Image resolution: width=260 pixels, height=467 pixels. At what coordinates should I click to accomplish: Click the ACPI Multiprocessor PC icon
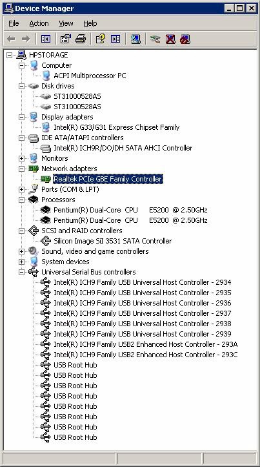tap(46, 76)
